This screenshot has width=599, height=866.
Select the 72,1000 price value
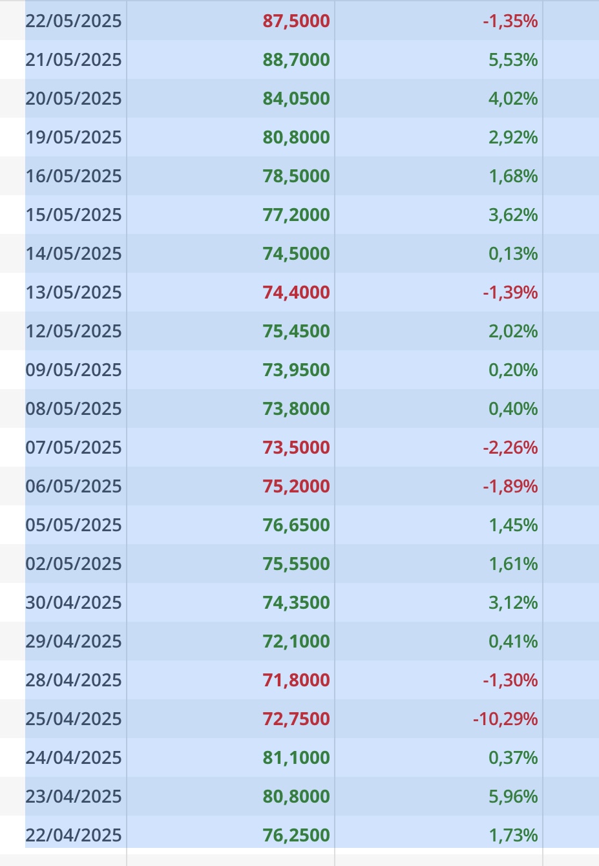pyautogui.click(x=297, y=642)
